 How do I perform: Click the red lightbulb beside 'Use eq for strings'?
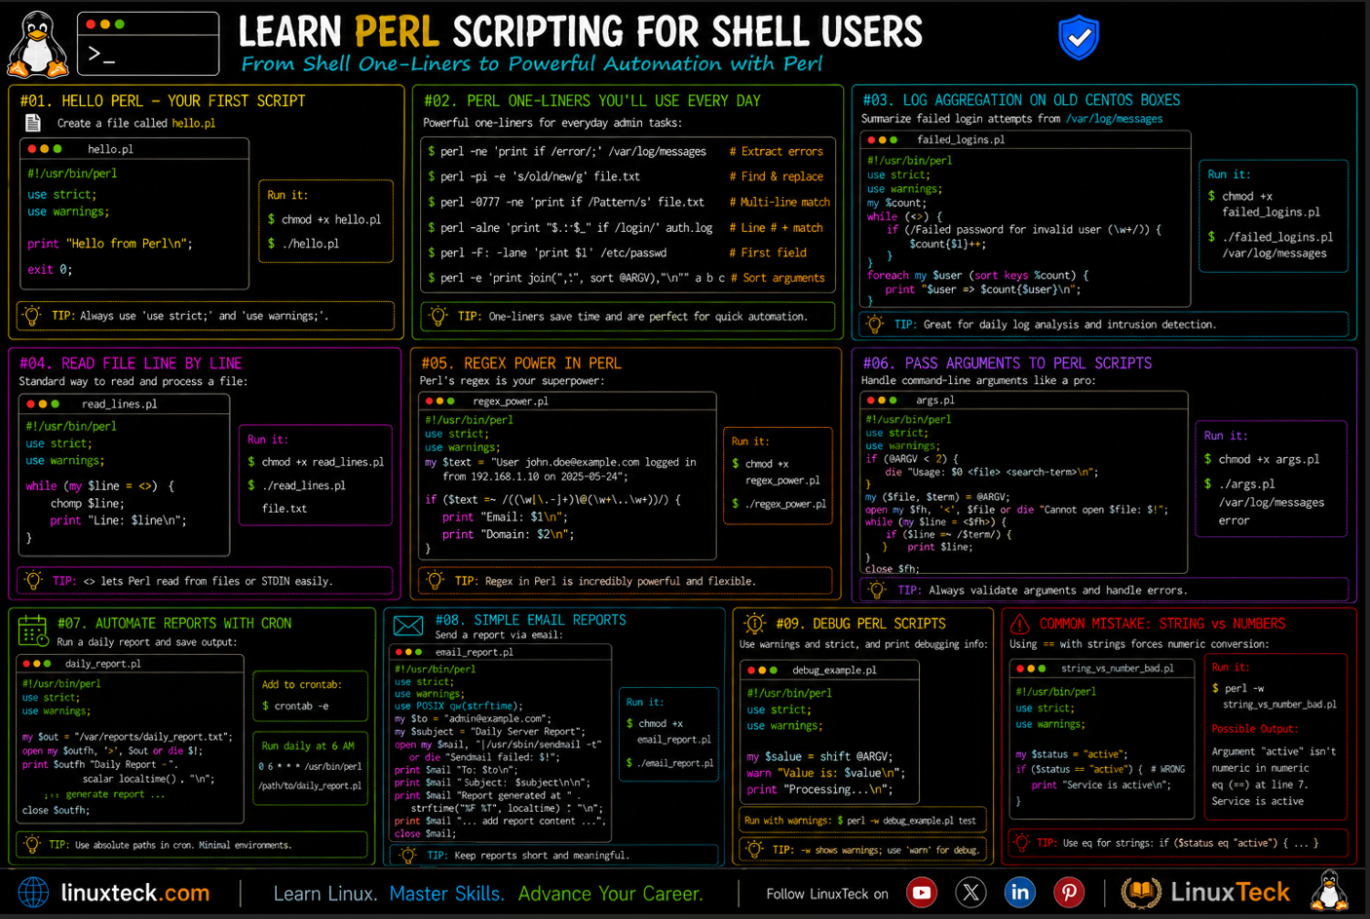point(1021,843)
